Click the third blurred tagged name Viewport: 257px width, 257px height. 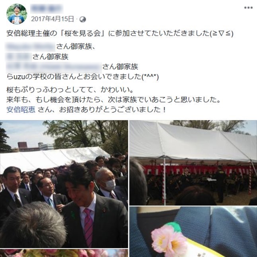[x=54, y=67]
